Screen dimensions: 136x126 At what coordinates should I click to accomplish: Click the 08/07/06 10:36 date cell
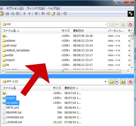point(83,36)
